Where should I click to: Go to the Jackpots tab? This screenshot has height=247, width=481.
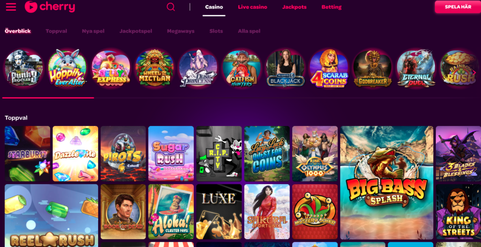click(294, 7)
